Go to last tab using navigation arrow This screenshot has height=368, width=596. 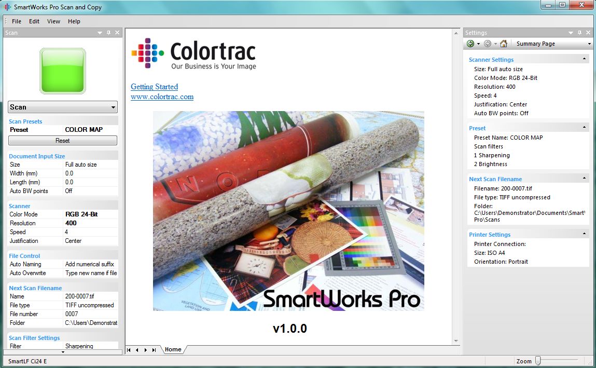tap(154, 350)
